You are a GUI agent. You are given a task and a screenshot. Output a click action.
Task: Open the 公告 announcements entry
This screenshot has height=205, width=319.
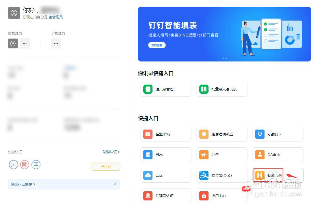tap(222, 155)
